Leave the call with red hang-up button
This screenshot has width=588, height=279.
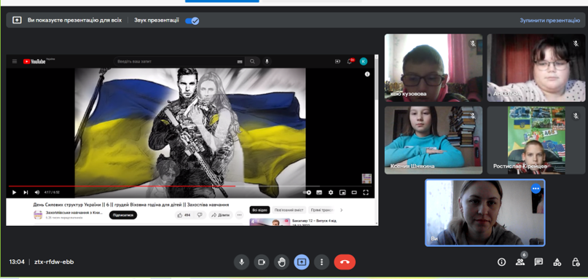(x=345, y=262)
